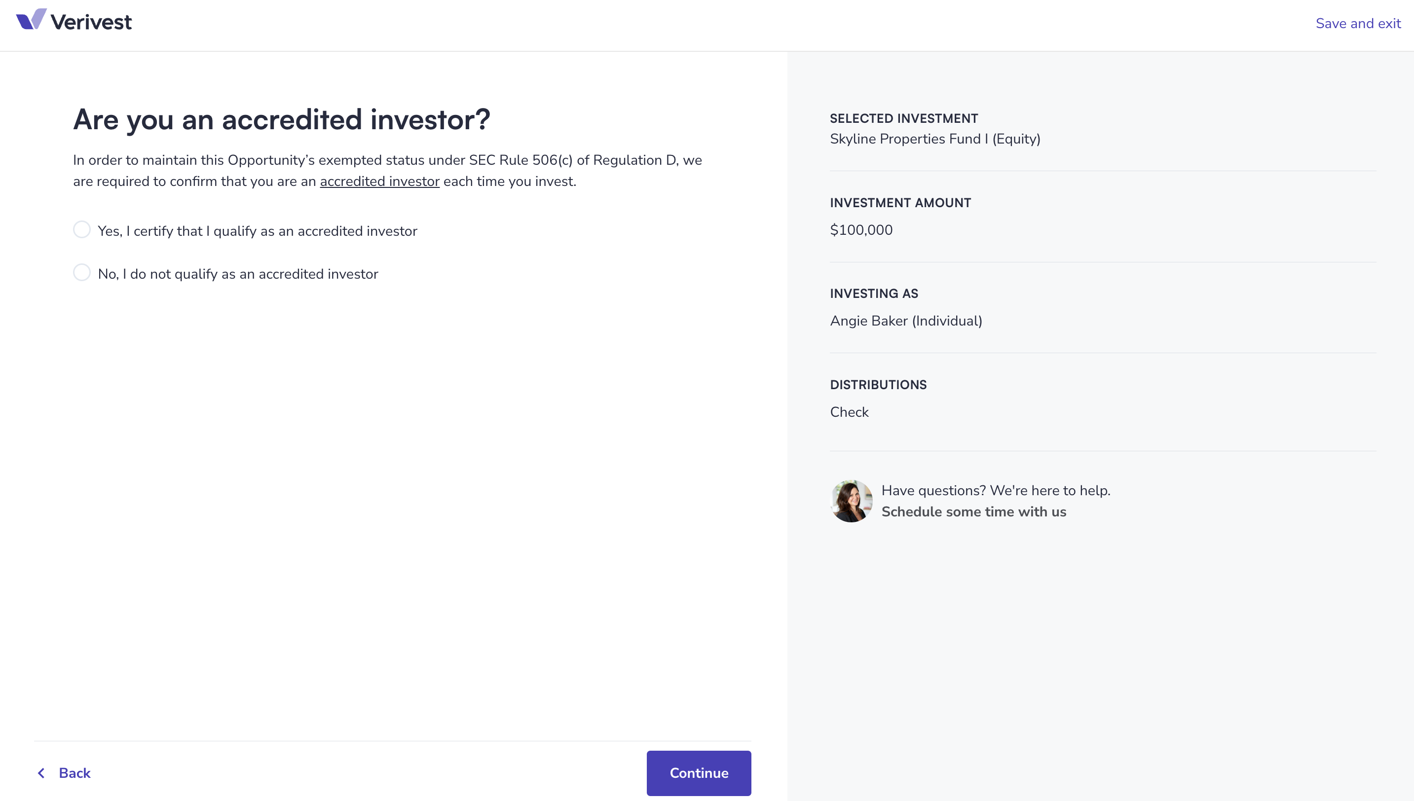Go back using the Back text link
1414x801 pixels.
click(75, 773)
